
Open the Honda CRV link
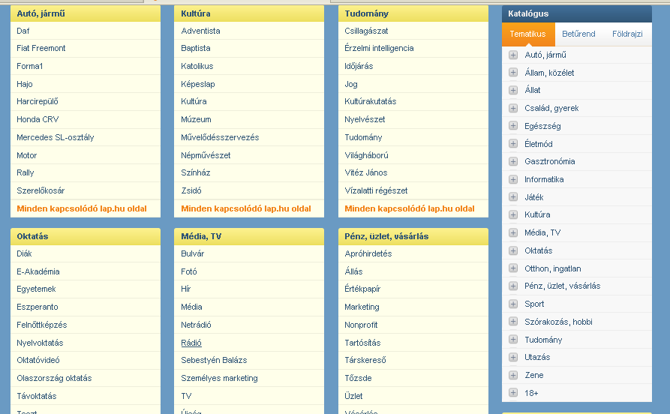coord(38,120)
